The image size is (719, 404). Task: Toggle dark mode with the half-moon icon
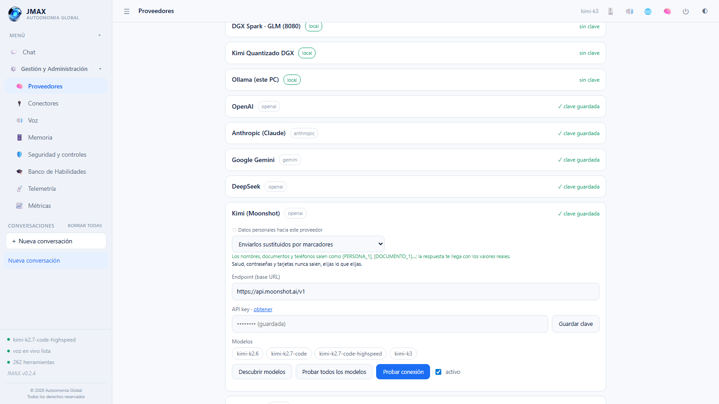point(705,11)
